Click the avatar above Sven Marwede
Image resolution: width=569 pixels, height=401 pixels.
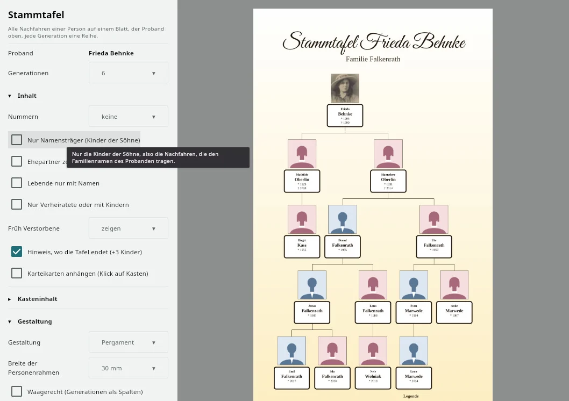click(x=414, y=285)
